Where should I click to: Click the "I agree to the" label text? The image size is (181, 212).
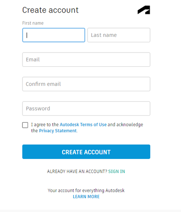pyautogui.click(x=45, y=124)
